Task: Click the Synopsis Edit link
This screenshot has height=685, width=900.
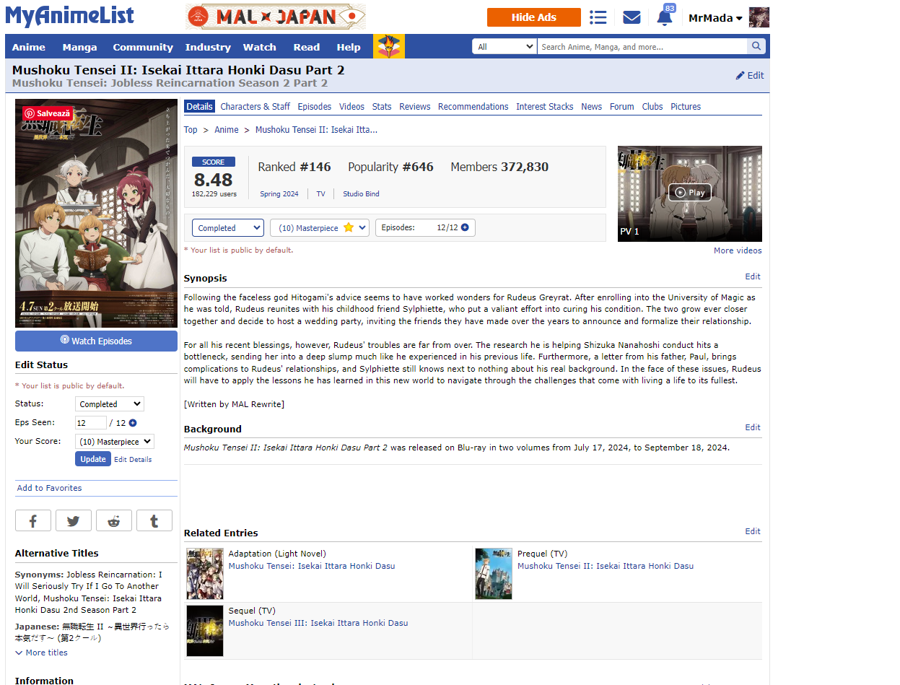Action: tap(753, 276)
